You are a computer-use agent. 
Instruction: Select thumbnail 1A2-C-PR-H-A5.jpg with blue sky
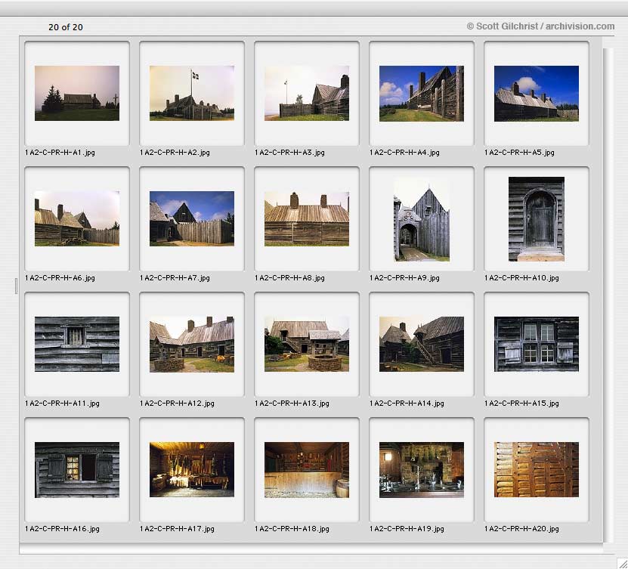click(x=537, y=93)
